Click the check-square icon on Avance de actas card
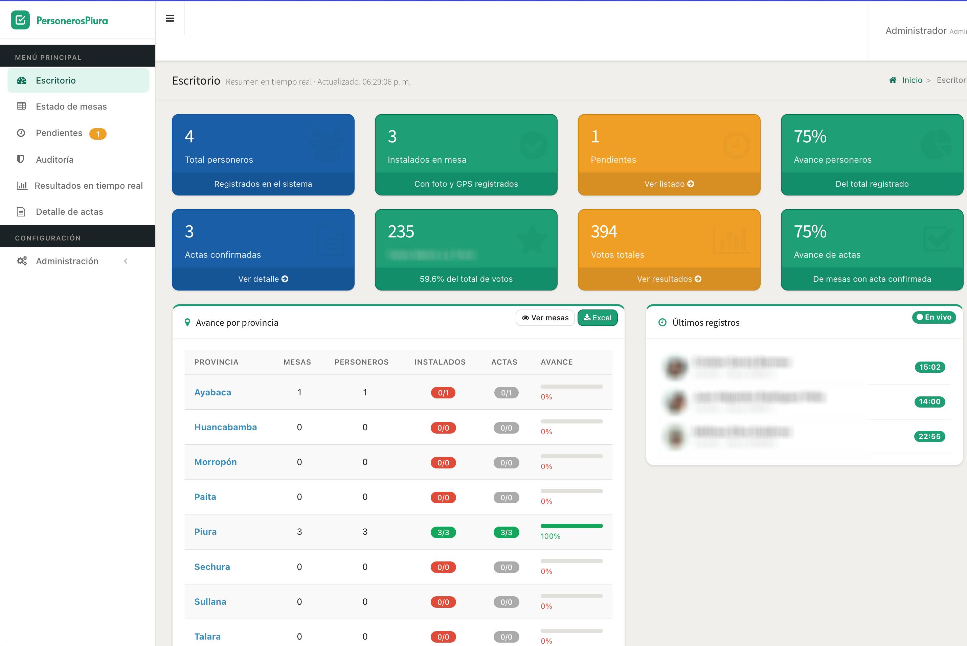Image resolution: width=967 pixels, height=646 pixels. (938, 239)
